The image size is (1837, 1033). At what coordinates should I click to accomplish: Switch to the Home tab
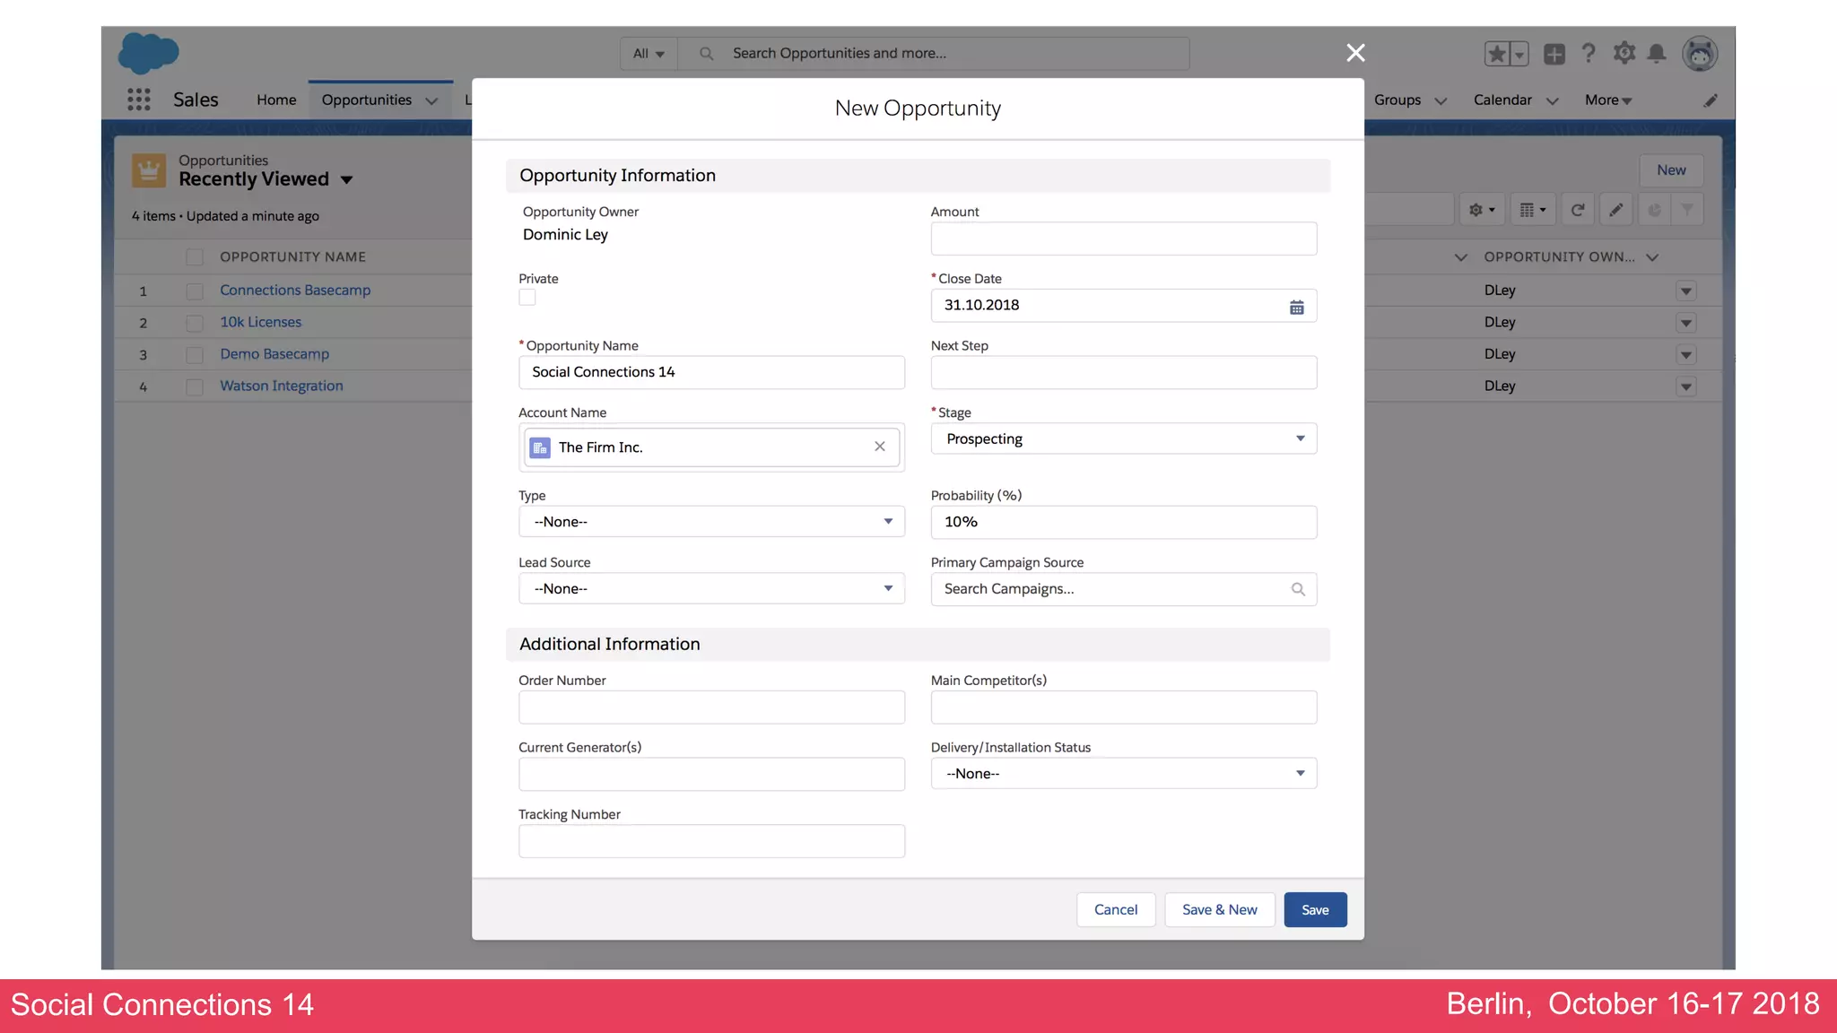pos(276,100)
